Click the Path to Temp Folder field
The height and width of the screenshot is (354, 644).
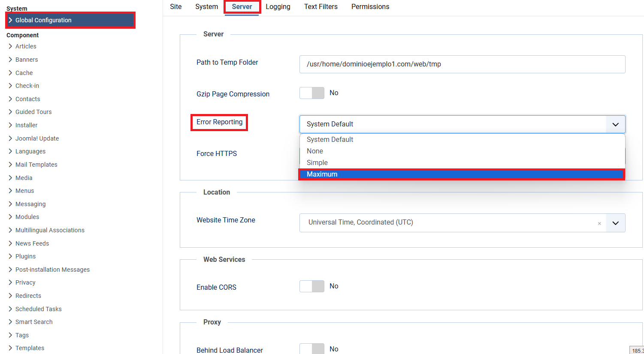coord(462,64)
